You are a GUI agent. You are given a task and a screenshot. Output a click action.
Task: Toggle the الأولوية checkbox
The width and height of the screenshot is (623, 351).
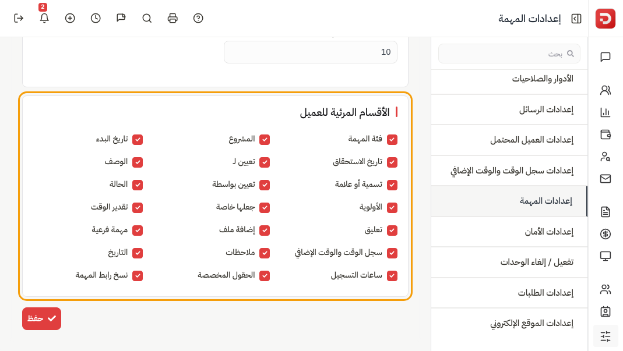(392, 207)
